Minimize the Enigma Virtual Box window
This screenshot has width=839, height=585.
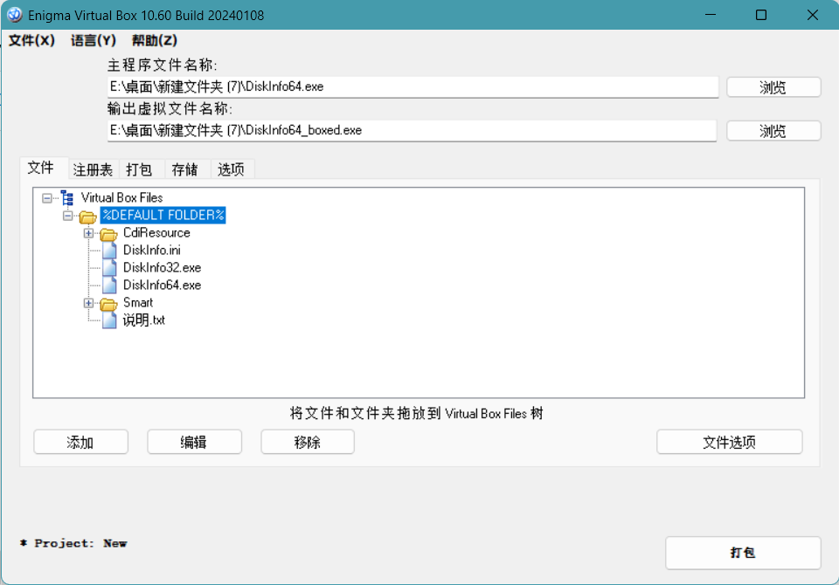coord(711,15)
